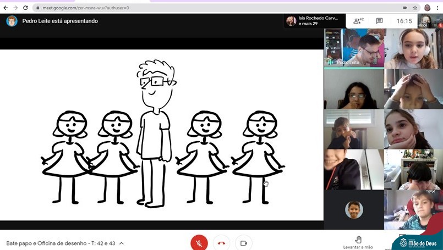Click the camera permission icon in address bar
The image size is (443, 250).
[x=405, y=8]
